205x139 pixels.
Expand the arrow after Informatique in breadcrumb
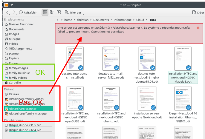pos(134,20)
